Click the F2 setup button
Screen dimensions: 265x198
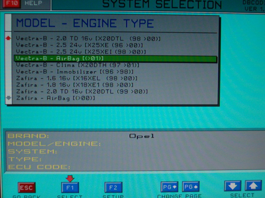[113, 187]
